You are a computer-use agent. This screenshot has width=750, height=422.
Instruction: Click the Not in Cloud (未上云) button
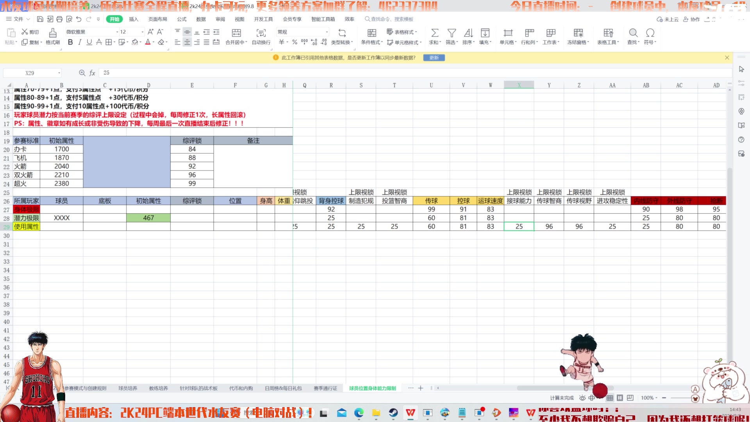[x=668, y=19]
